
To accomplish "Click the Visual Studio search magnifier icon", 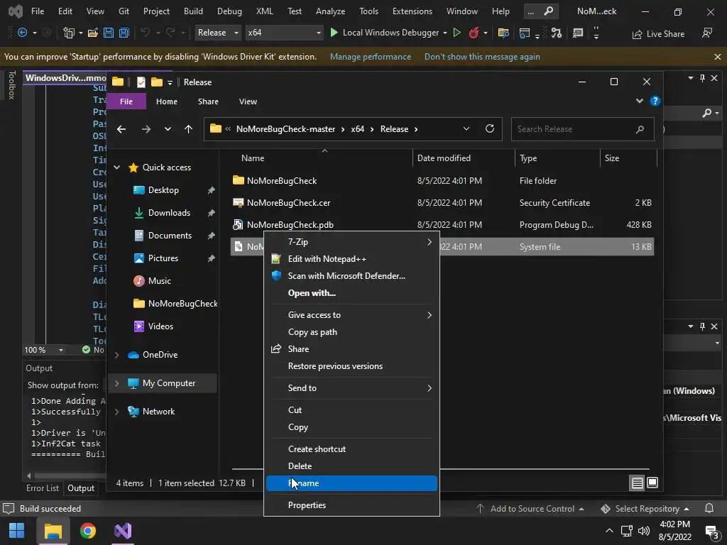I will (548, 11).
